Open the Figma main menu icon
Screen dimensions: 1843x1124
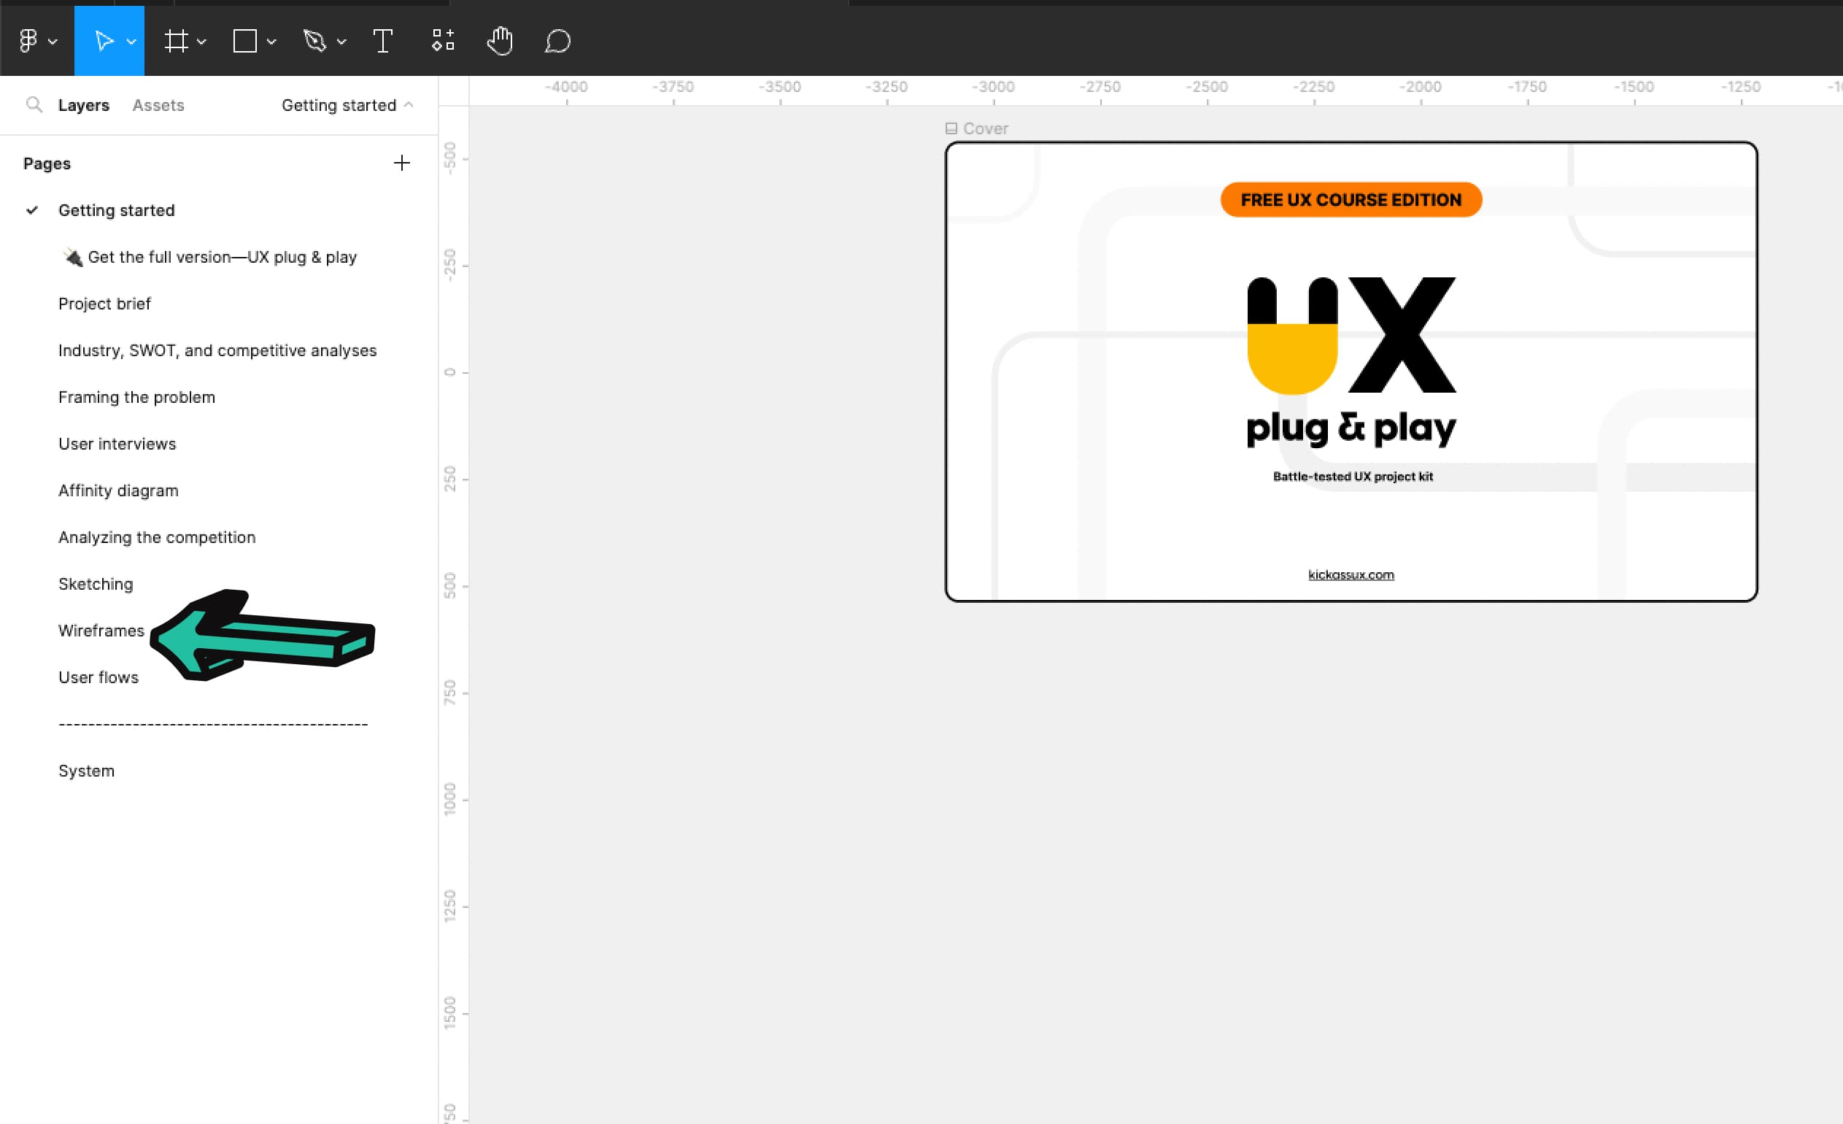(x=28, y=40)
